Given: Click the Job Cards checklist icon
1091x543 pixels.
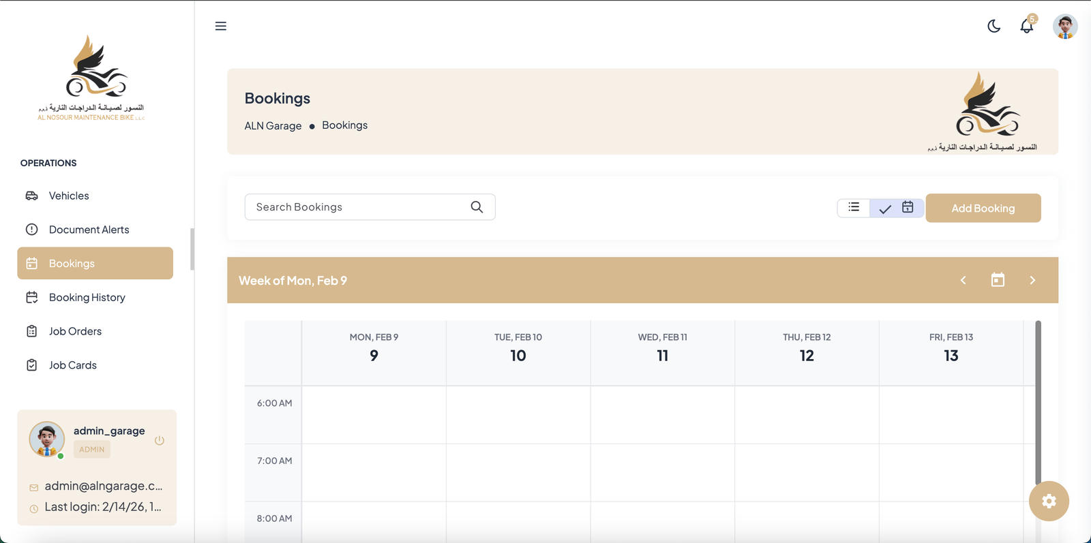Looking at the screenshot, I should [x=32, y=365].
